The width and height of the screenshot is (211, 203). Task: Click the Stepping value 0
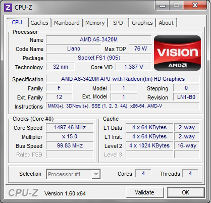(186, 88)
